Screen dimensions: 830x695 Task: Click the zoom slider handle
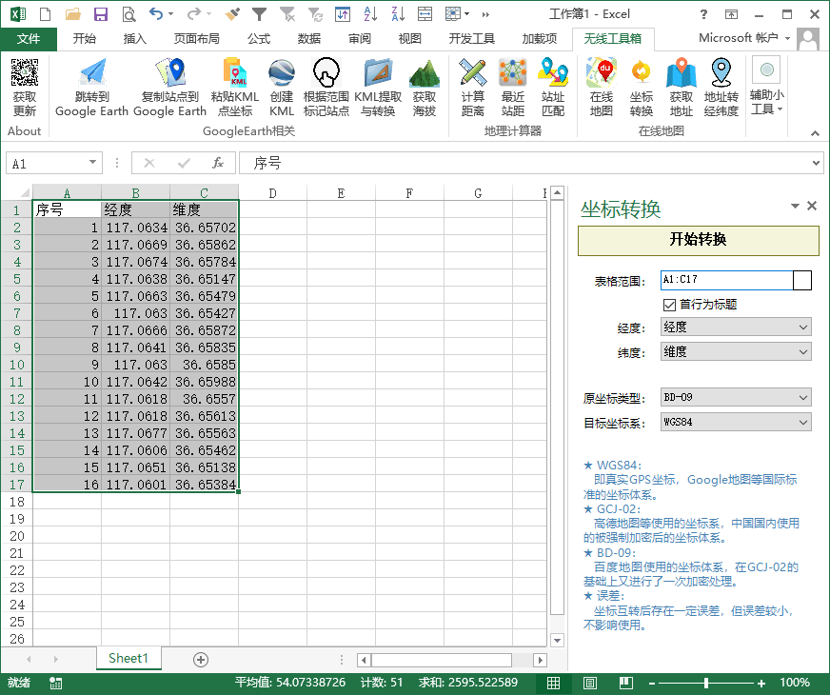pyautogui.click(x=705, y=683)
